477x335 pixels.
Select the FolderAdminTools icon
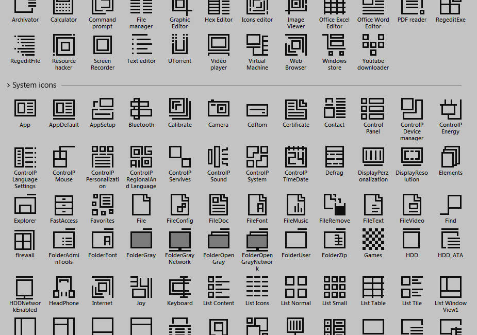64,239
